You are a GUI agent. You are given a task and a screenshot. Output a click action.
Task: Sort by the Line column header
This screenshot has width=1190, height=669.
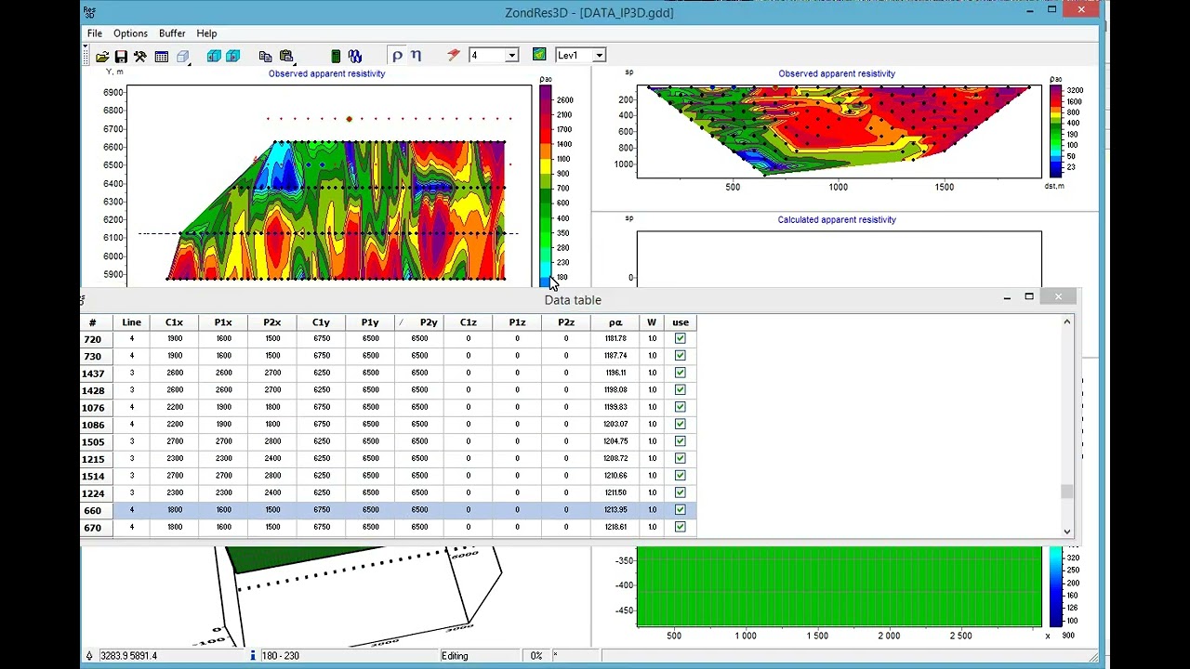point(131,322)
